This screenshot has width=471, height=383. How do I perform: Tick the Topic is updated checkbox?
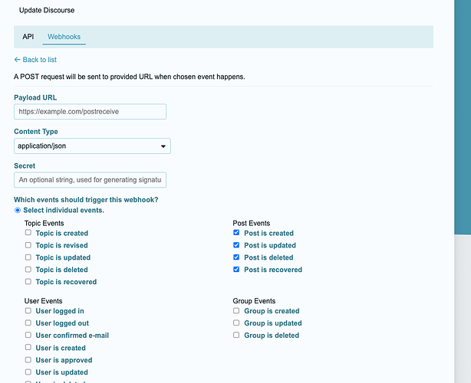[x=28, y=257]
